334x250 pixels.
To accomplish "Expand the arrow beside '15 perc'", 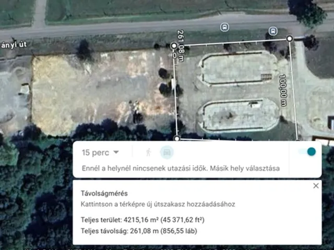I will [116, 152].
